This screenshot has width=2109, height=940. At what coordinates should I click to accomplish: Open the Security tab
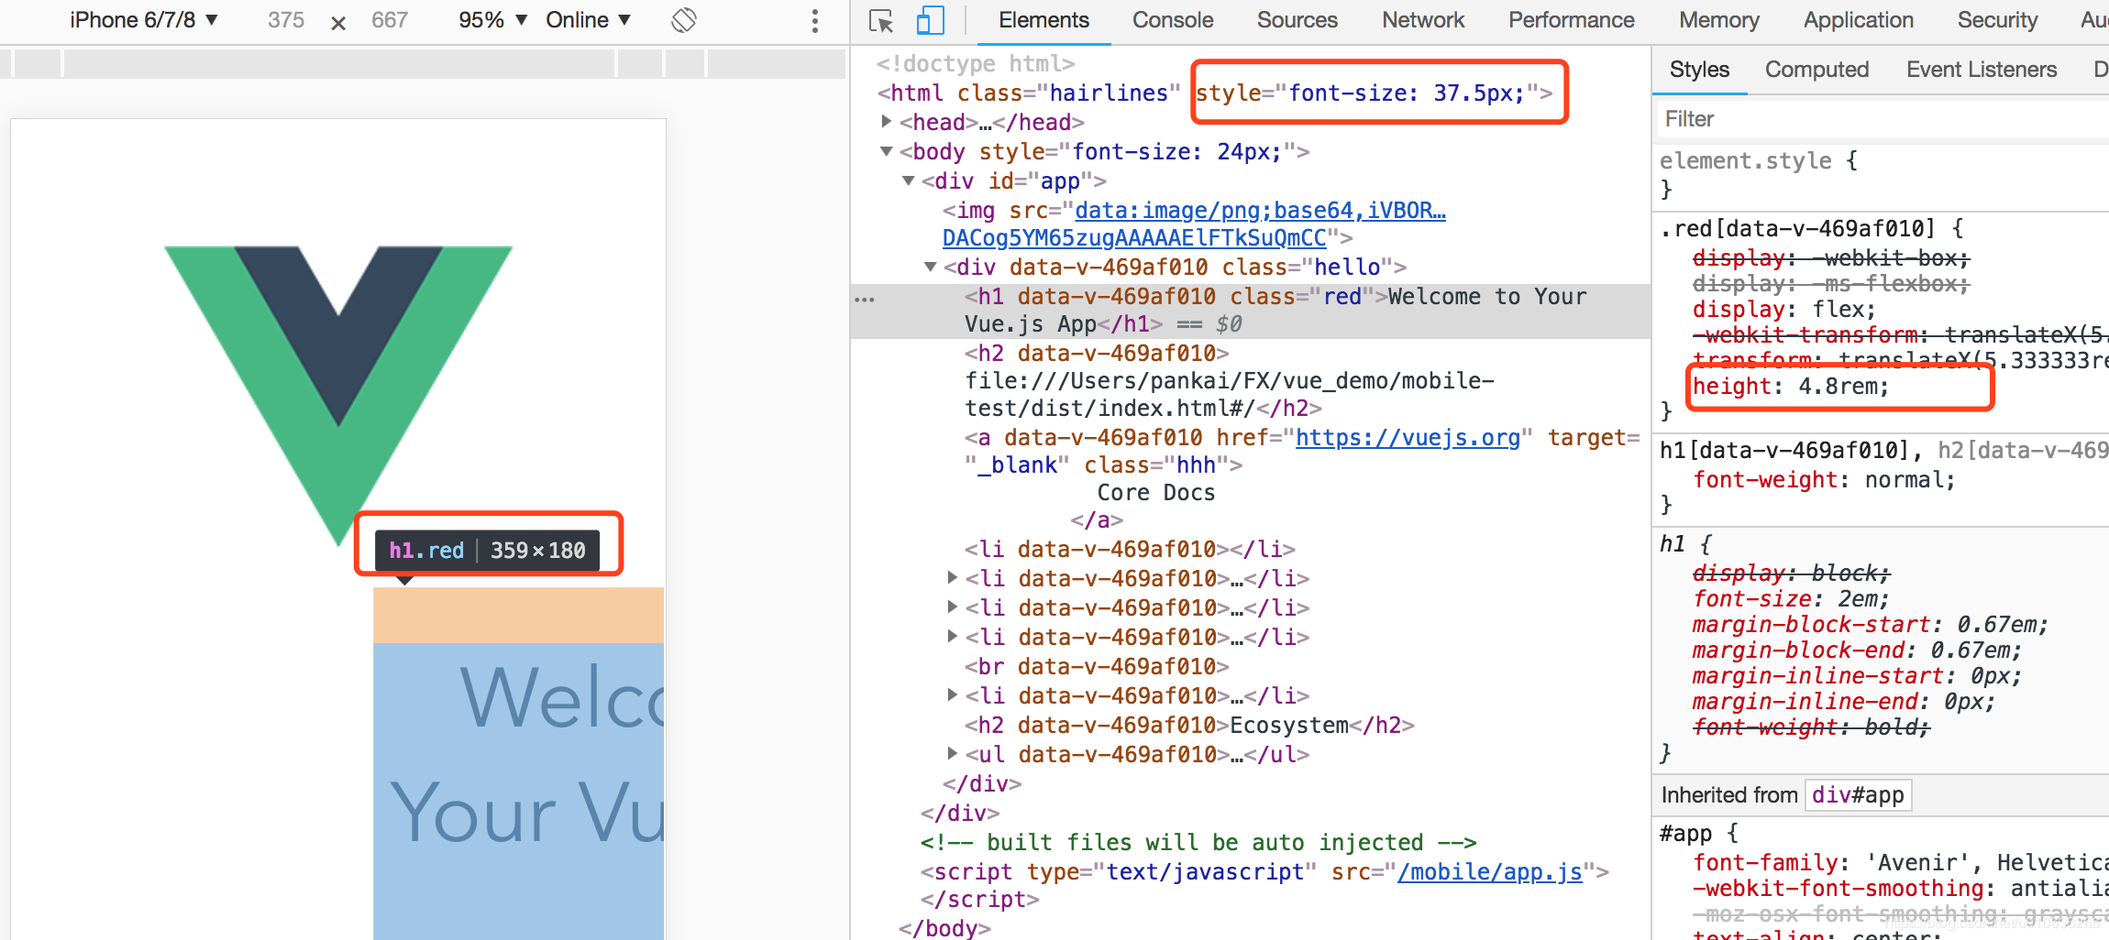coord(1997,20)
